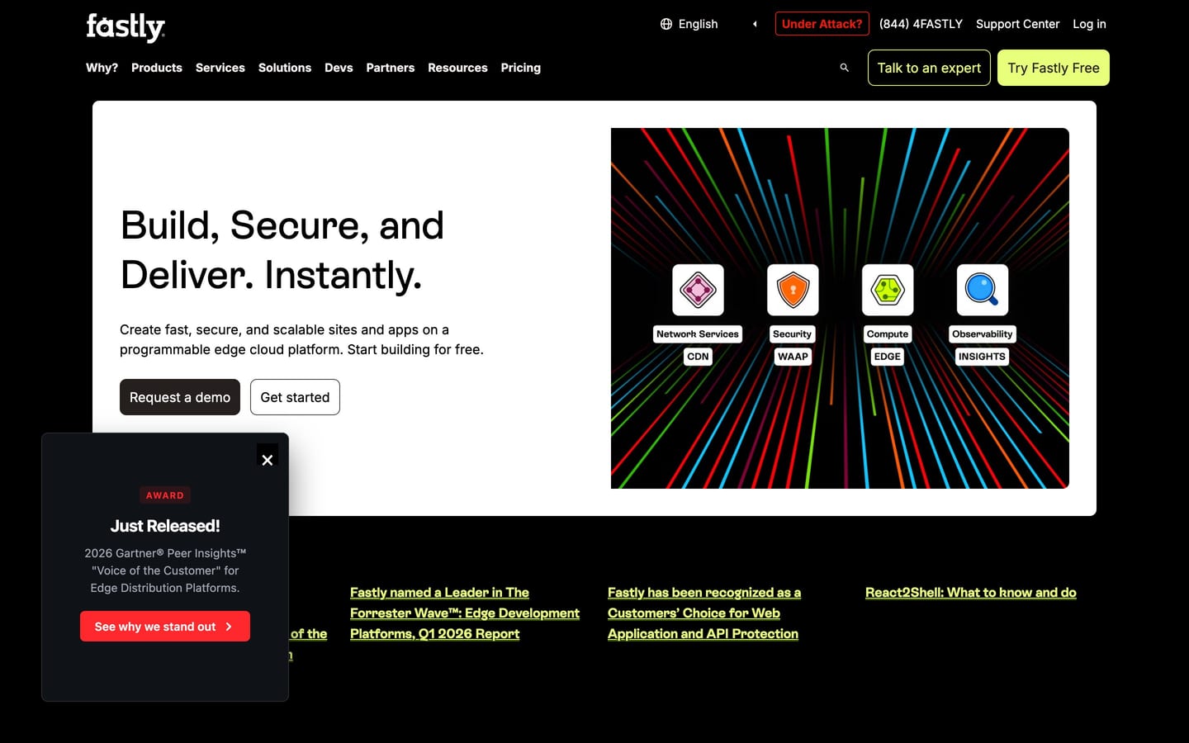Open the Services menu
The height and width of the screenshot is (743, 1189).
pos(220,68)
